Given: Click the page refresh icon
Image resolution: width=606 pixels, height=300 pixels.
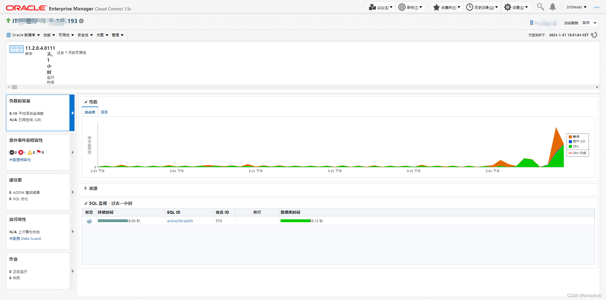Looking at the screenshot, I should pos(594,35).
